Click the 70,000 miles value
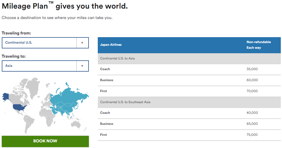This screenshot has width=282, height=148. pos(252,91)
